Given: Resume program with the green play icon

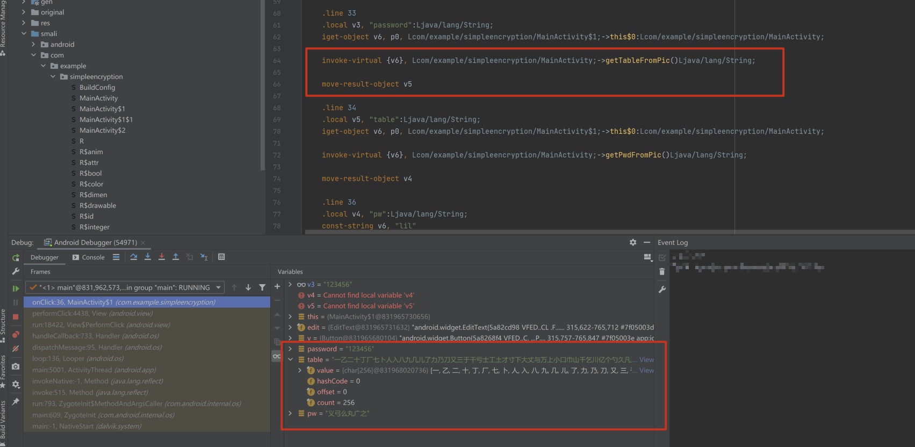Looking at the screenshot, I should point(16,289).
